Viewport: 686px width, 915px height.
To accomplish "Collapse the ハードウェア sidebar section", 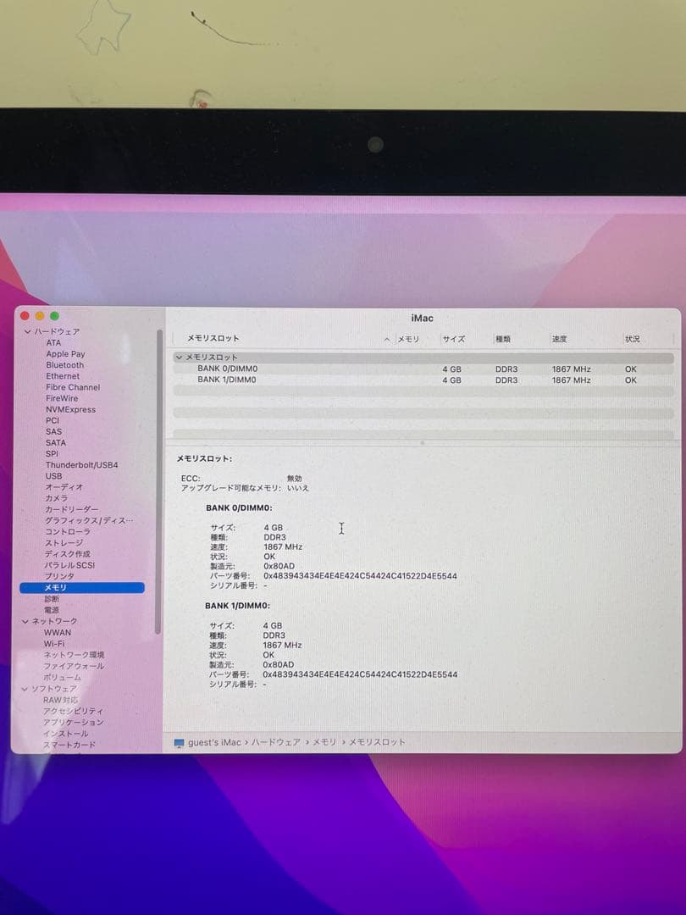I will 28,330.
